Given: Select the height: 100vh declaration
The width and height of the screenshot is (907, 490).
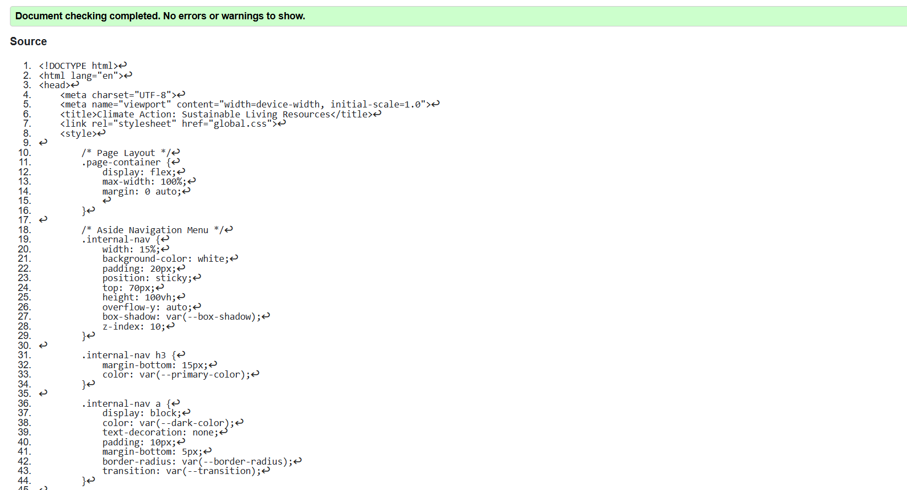Looking at the screenshot, I should (144, 297).
